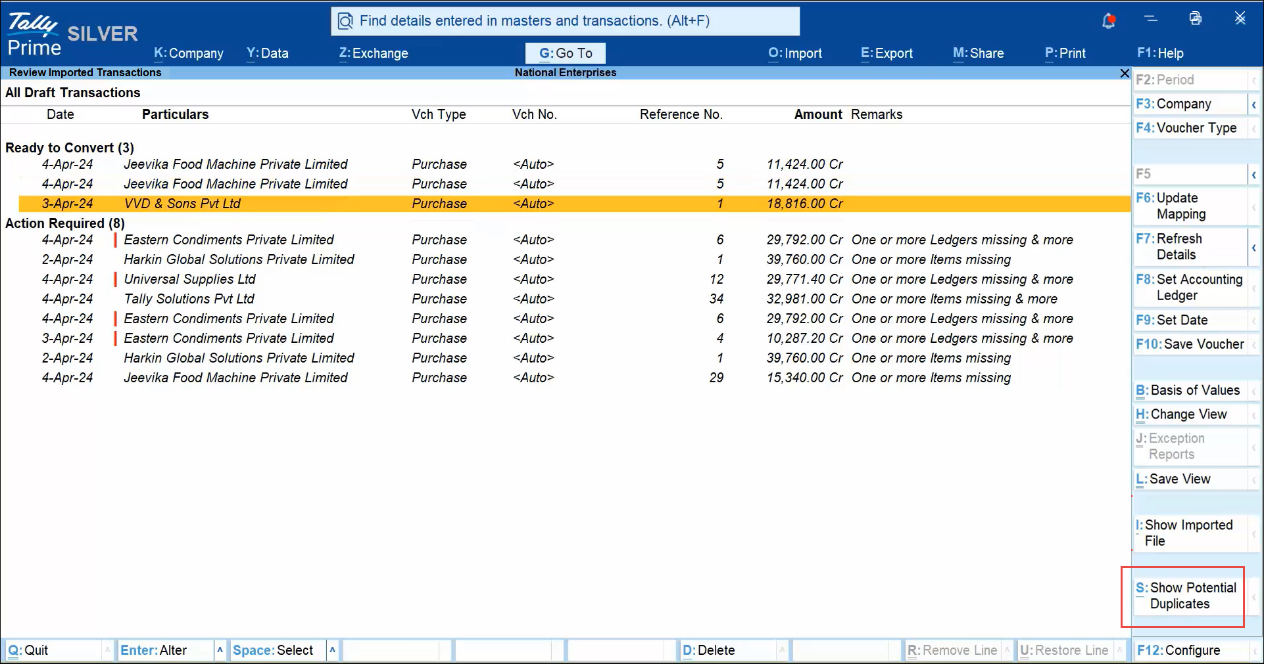The width and height of the screenshot is (1264, 664).
Task: Open the P:Print menu
Action: [x=1065, y=53]
